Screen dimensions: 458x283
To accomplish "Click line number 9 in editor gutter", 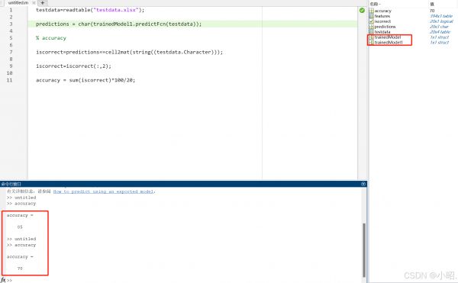I will point(11,66).
